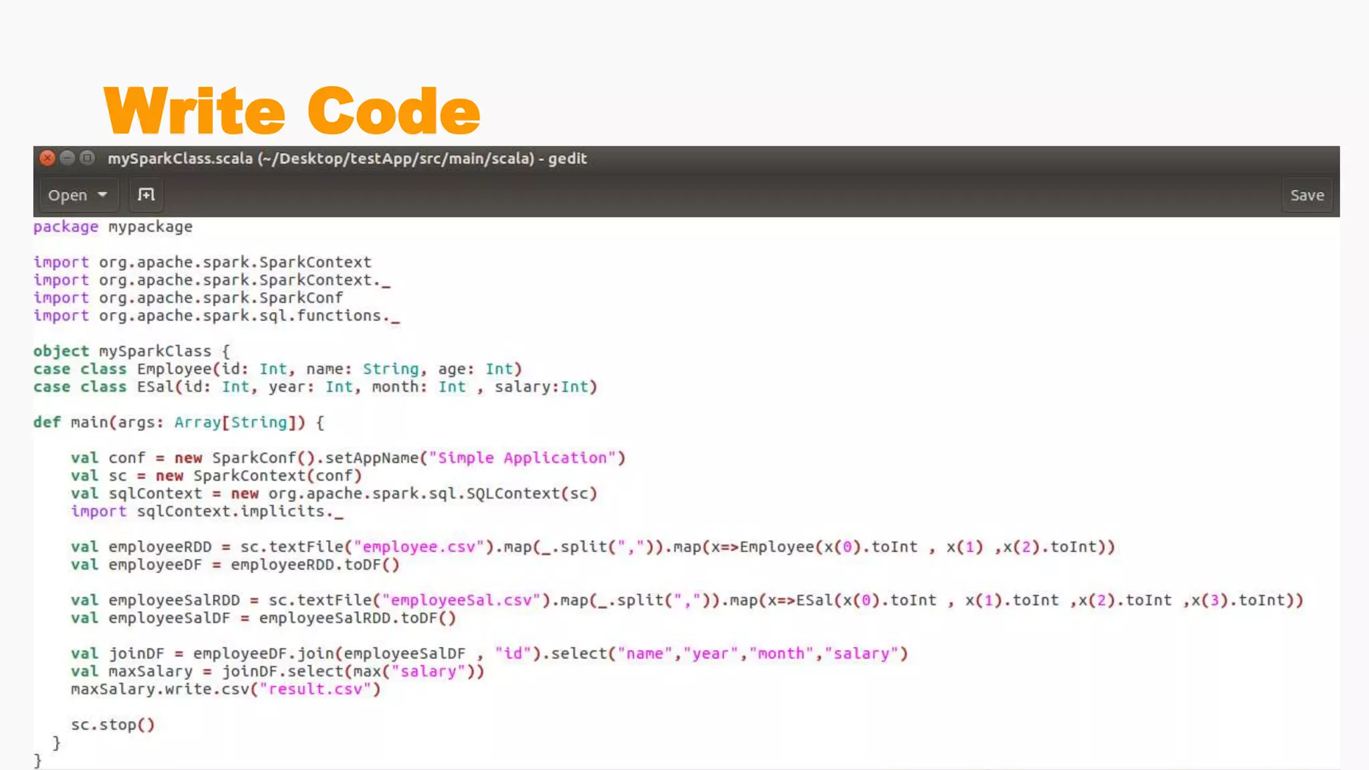The height and width of the screenshot is (770, 1369).
Task: Open the gedit Open button
Action: 78,195
